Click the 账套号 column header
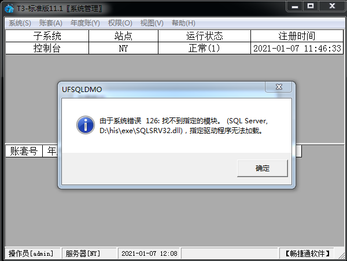Image resolution: width=347 pixels, height=261 pixels. [24, 151]
